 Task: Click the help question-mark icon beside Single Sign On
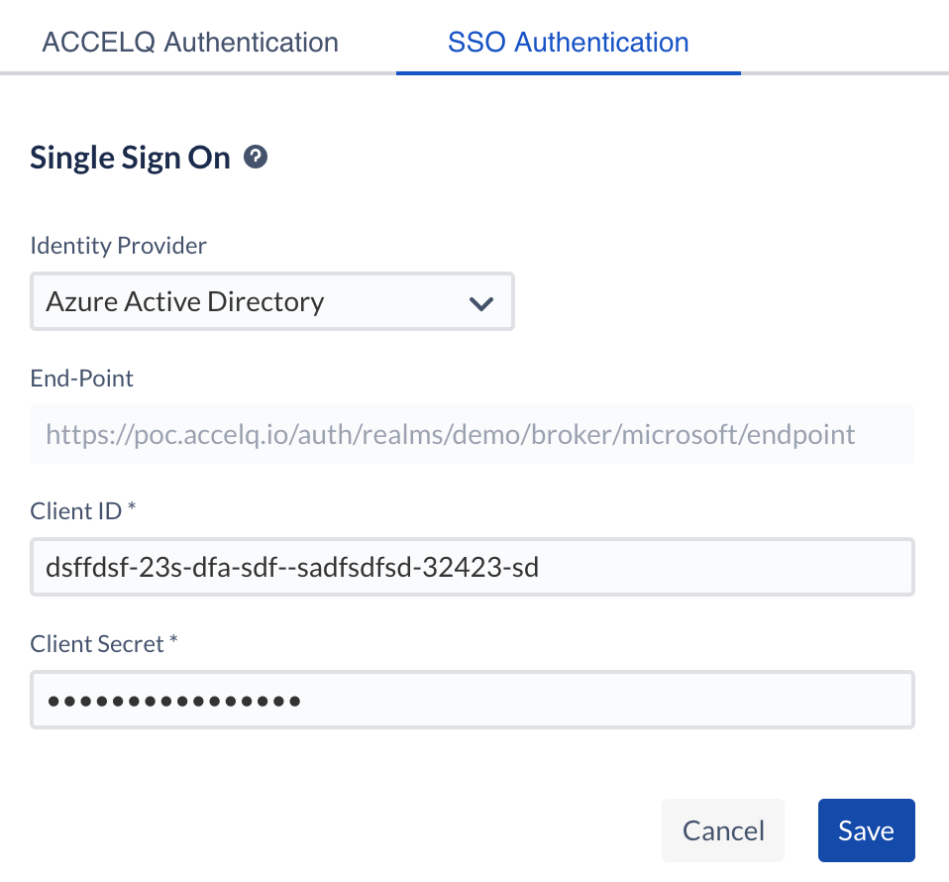[x=257, y=157]
